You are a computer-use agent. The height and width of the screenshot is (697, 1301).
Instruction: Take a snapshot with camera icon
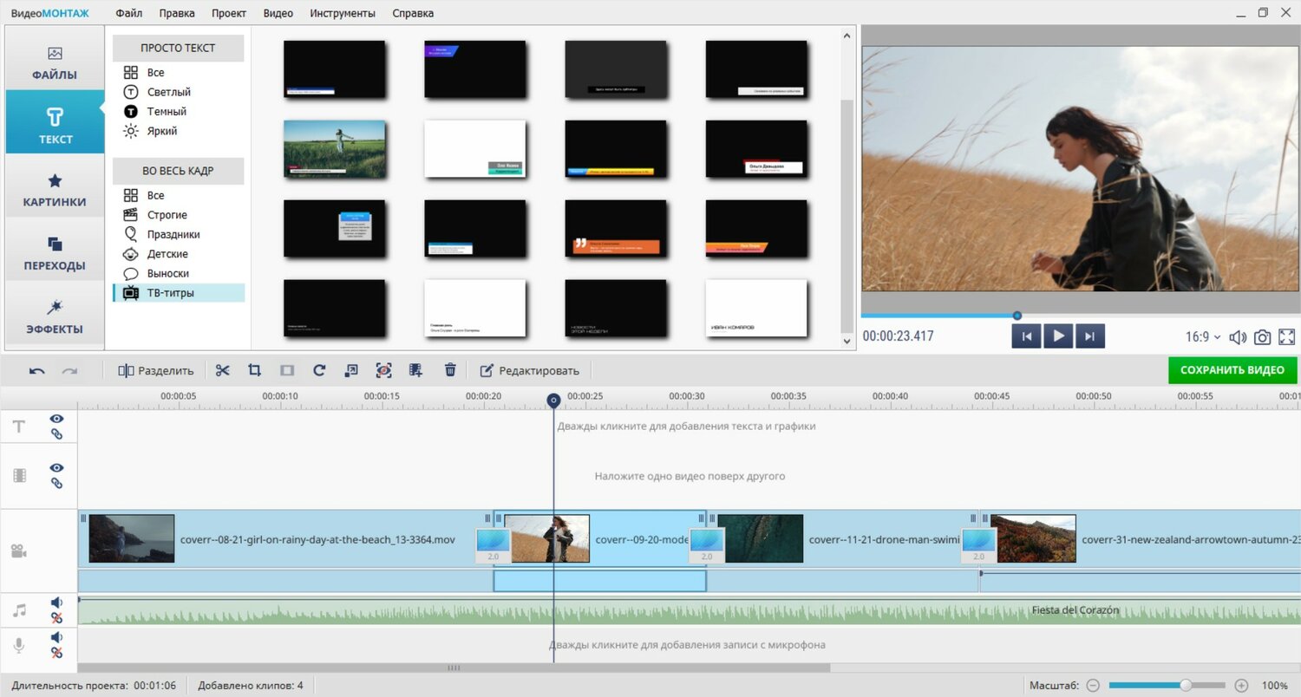coord(1263,337)
